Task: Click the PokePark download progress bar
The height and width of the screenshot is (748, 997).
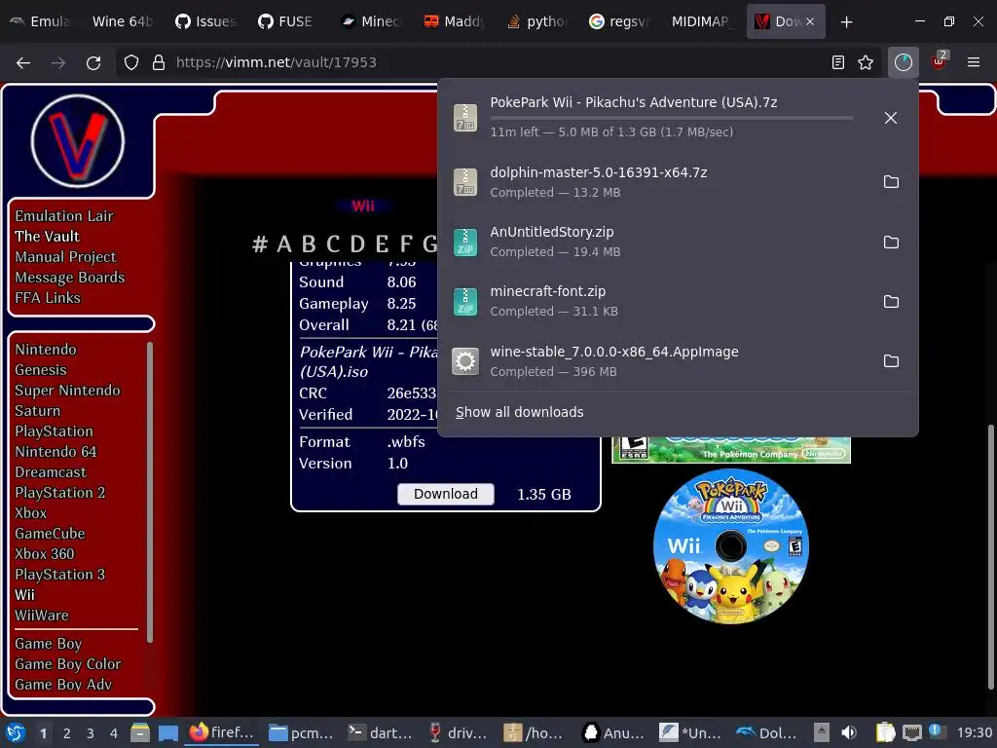Action: coord(672,118)
